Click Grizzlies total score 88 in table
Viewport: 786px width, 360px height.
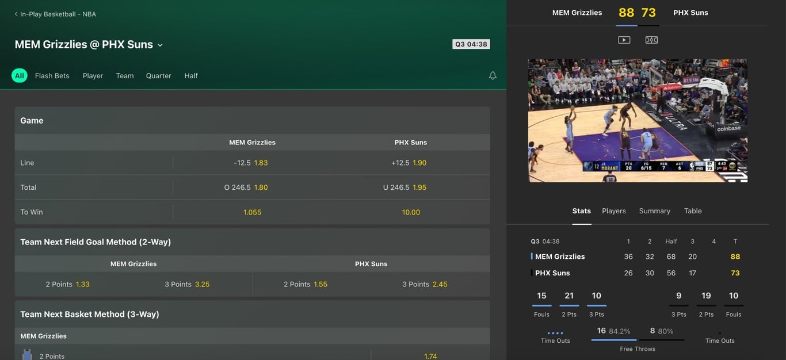point(735,256)
